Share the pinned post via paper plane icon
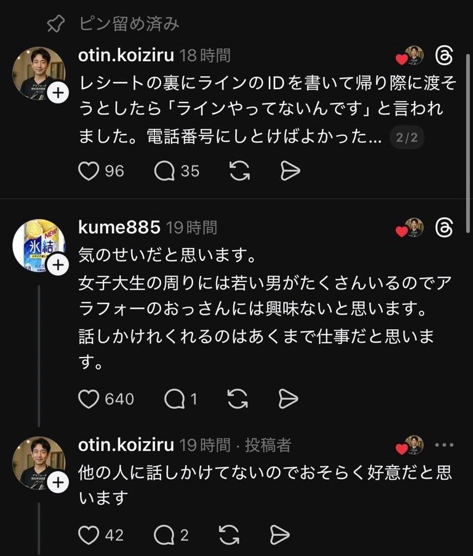This screenshot has height=556, width=473. coord(290,171)
